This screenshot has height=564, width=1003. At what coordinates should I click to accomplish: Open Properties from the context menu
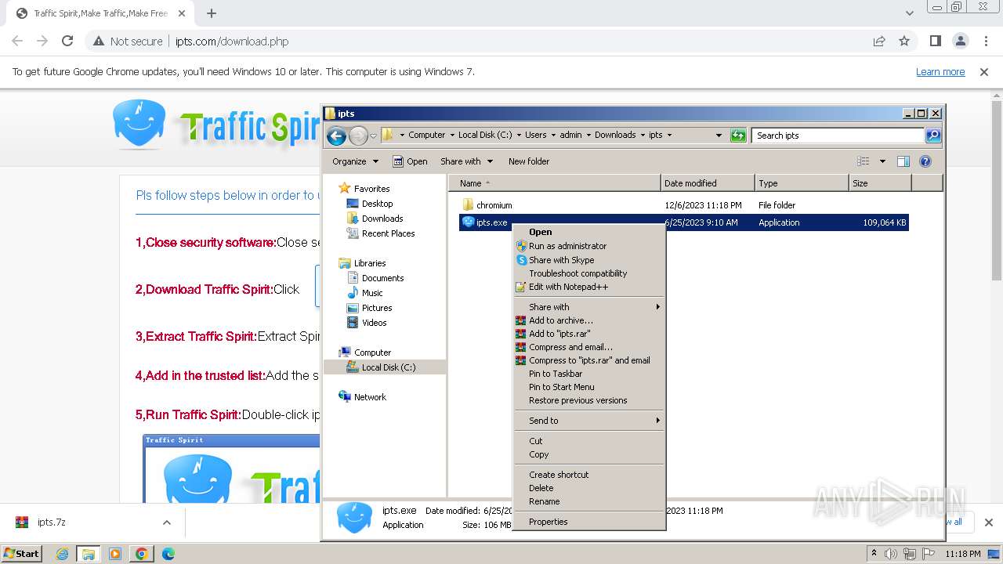[x=589, y=522]
